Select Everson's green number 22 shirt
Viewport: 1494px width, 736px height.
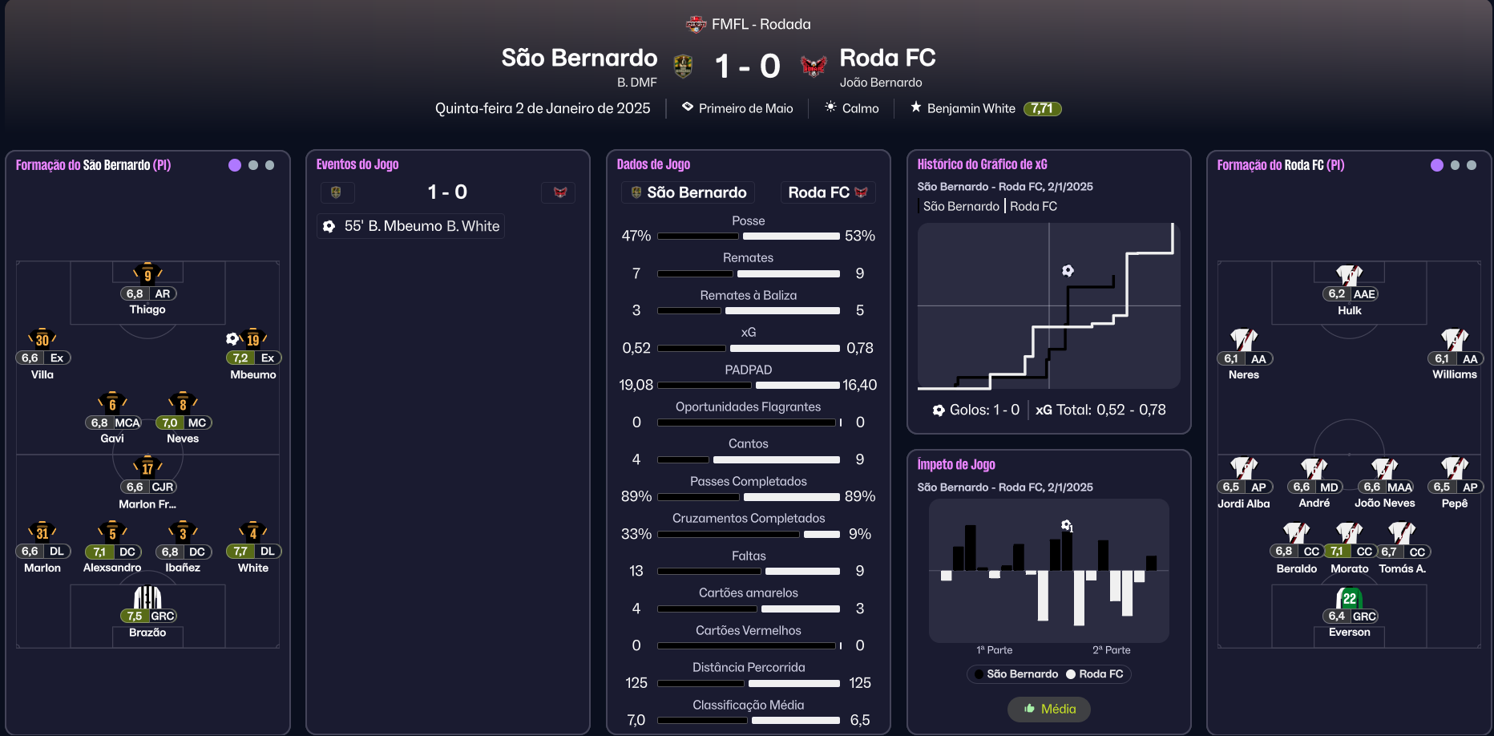[x=1350, y=598]
